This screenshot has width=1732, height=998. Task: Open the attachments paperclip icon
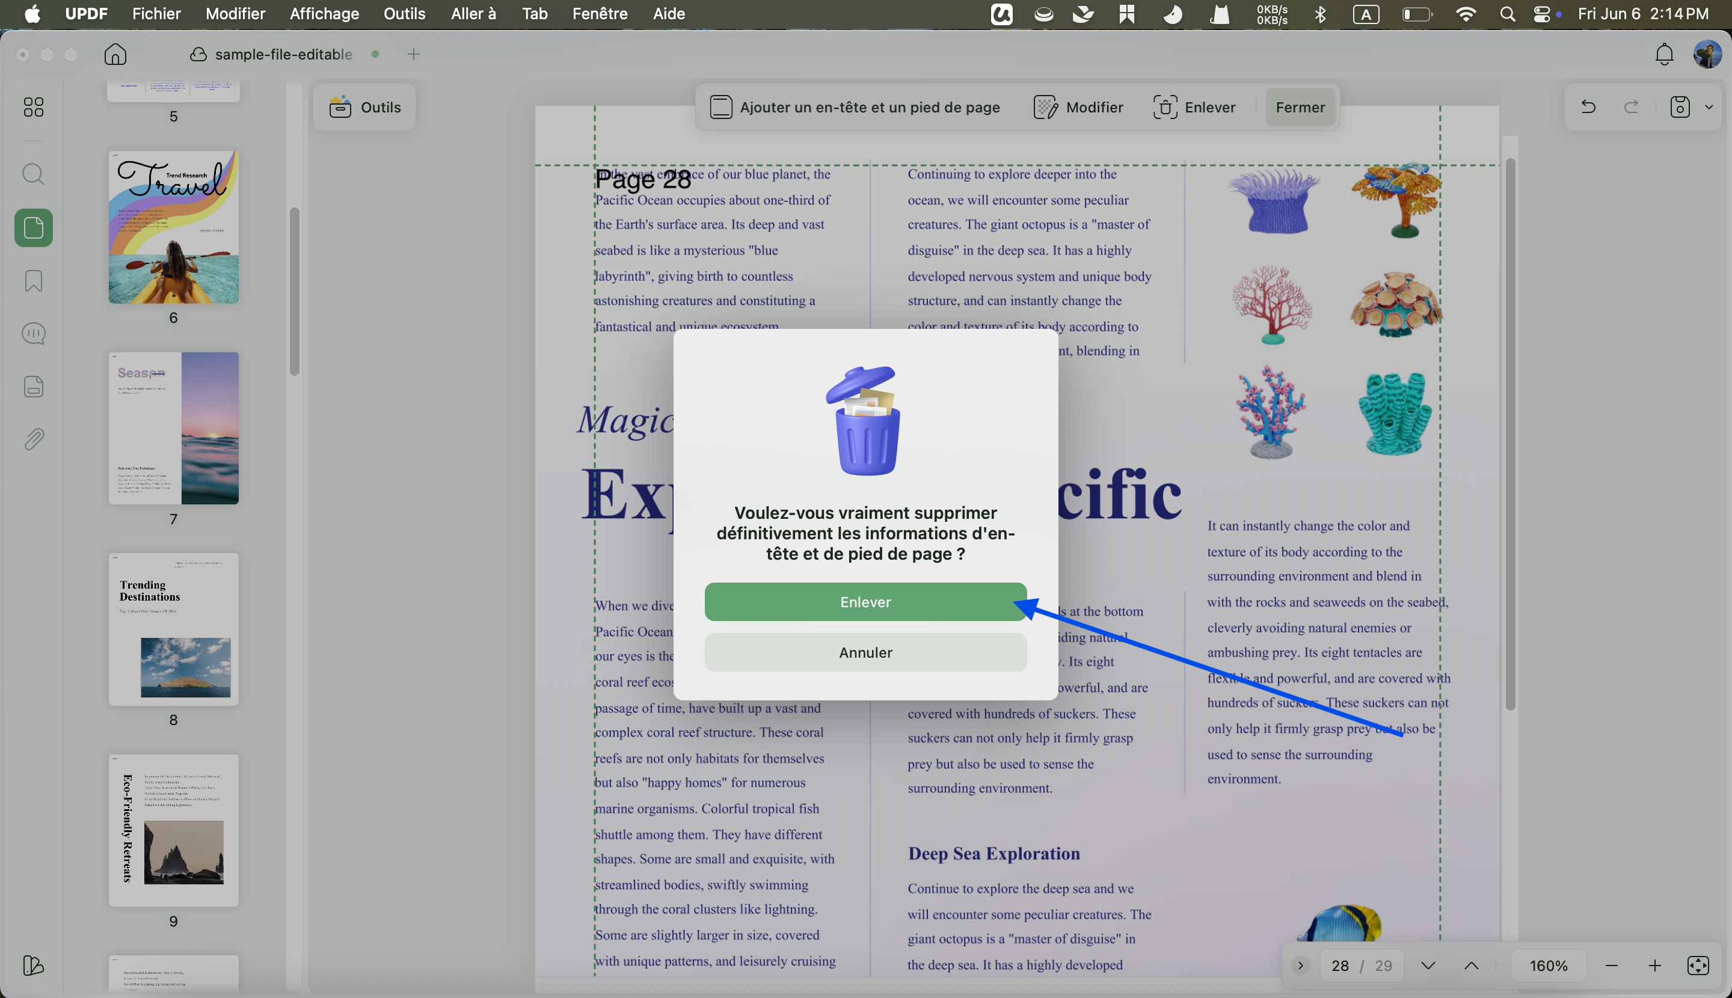(34, 439)
